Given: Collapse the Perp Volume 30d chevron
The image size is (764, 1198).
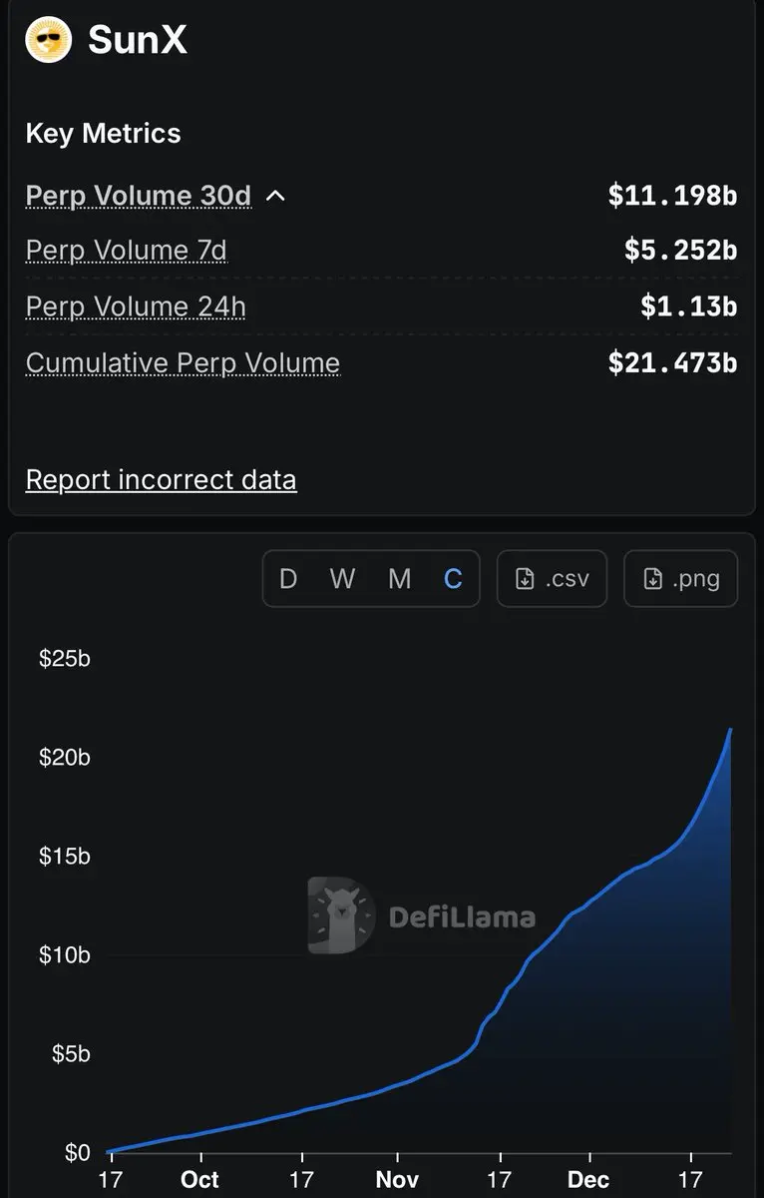Looking at the screenshot, I should (x=276, y=196).
